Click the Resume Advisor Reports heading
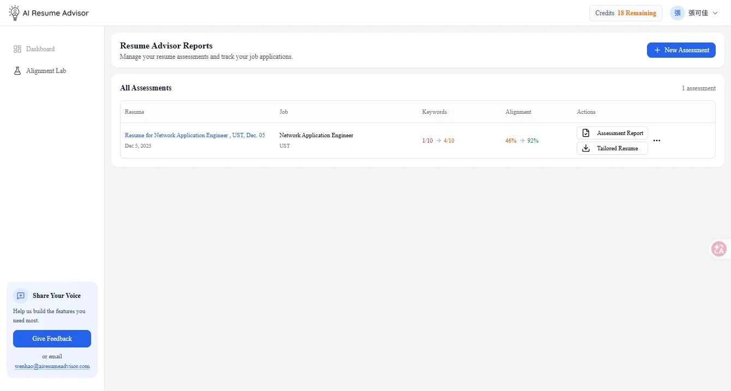The width and height of the screenshot is (731, 391). 166,46
